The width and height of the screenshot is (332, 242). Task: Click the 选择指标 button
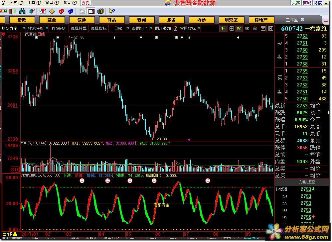pos(98,28)
